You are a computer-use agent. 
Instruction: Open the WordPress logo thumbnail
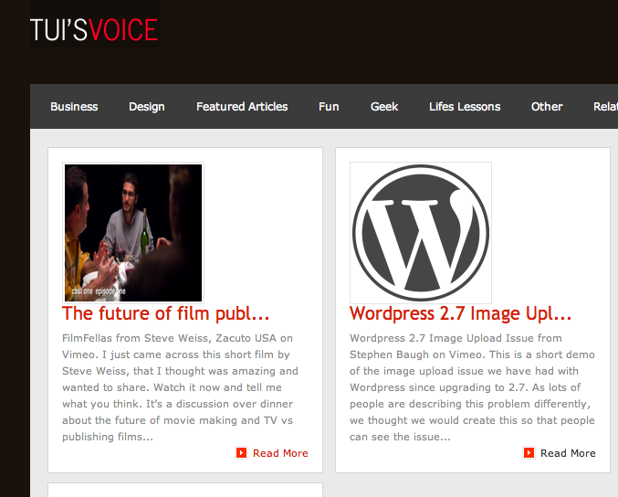pos(421,233)
